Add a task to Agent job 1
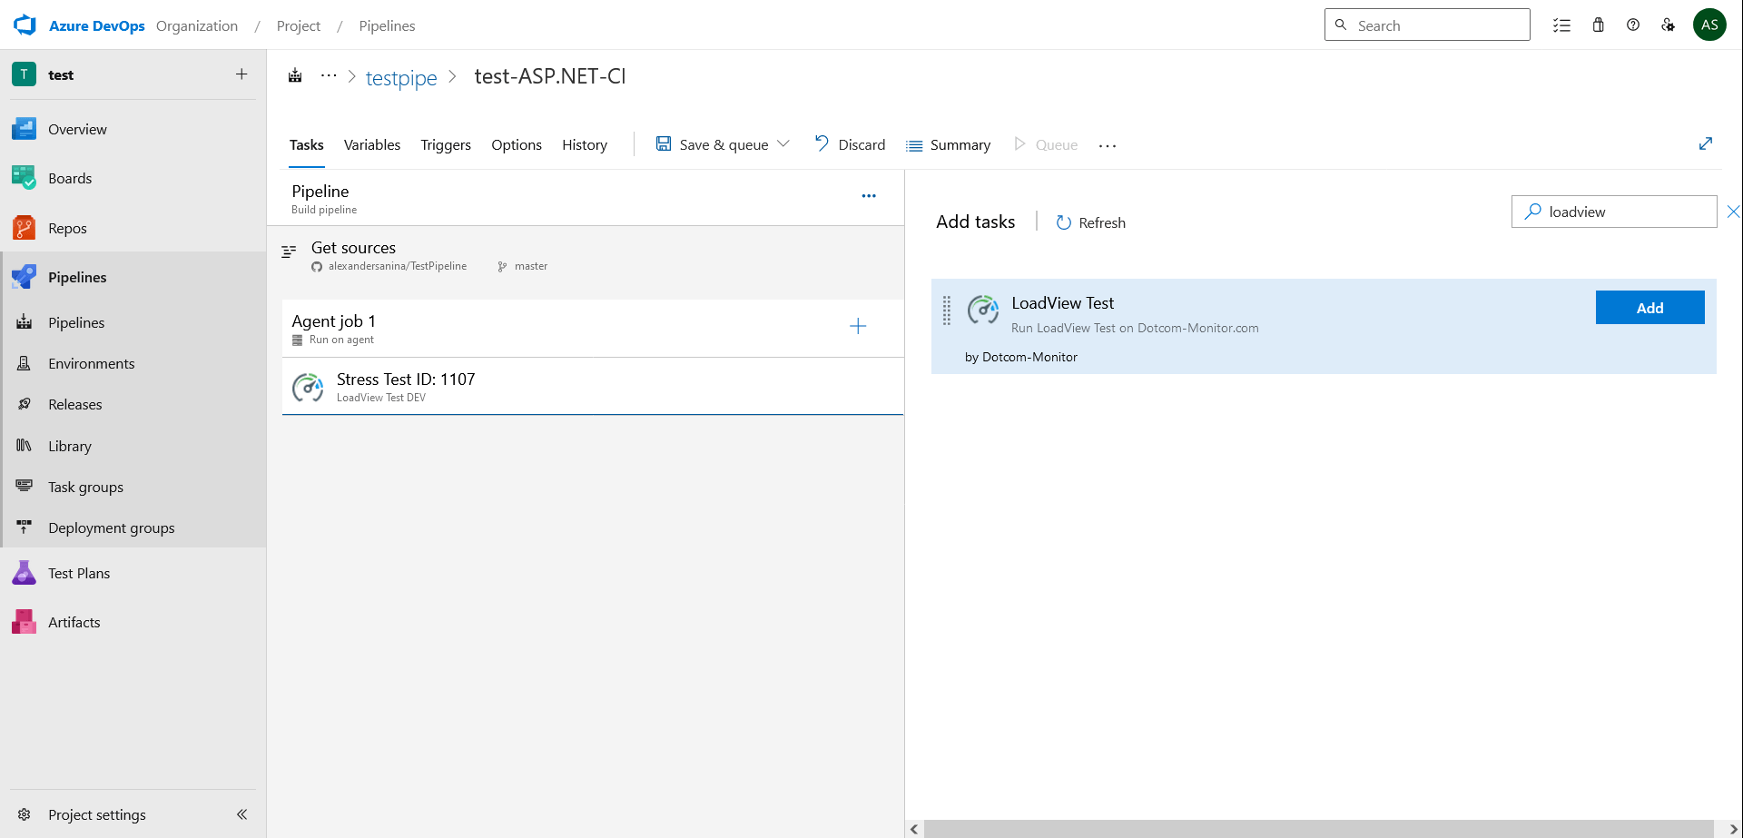Viewport: 1743px width, 838px height. 858,326
